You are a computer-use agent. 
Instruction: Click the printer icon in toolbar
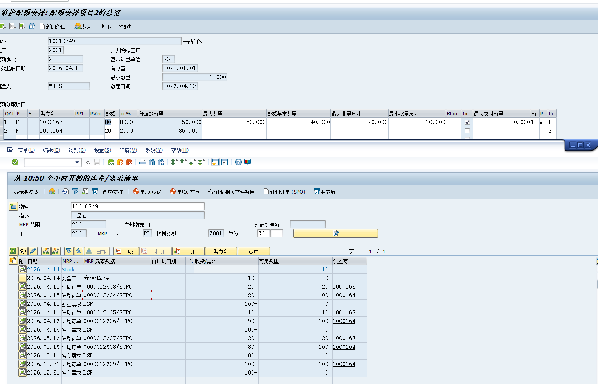click(143, 162)
